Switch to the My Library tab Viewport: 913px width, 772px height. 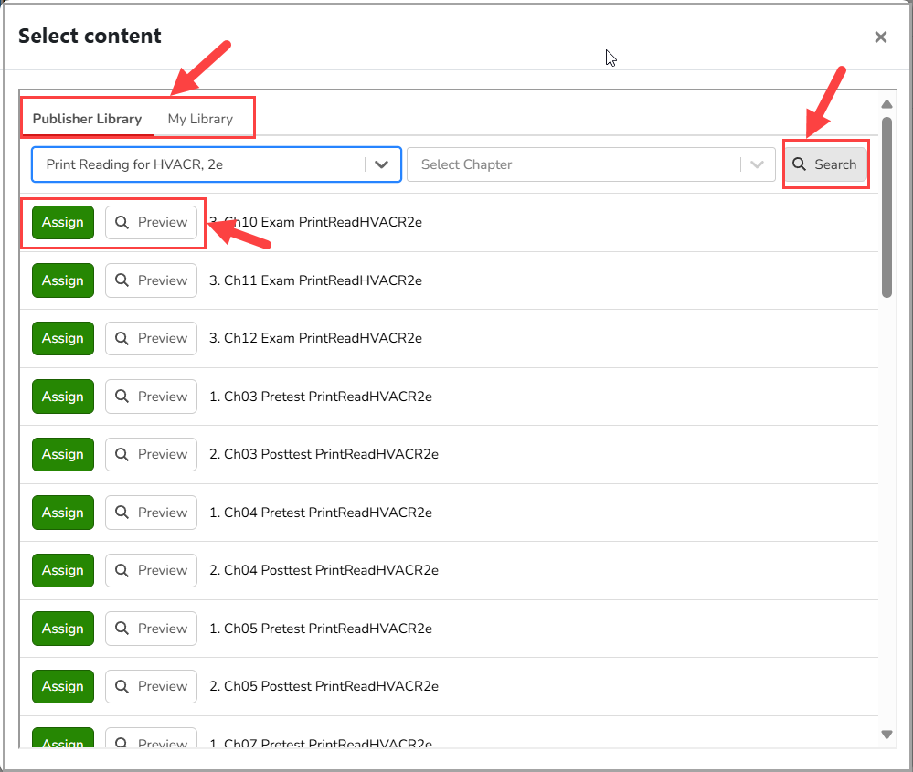(200, 119)
